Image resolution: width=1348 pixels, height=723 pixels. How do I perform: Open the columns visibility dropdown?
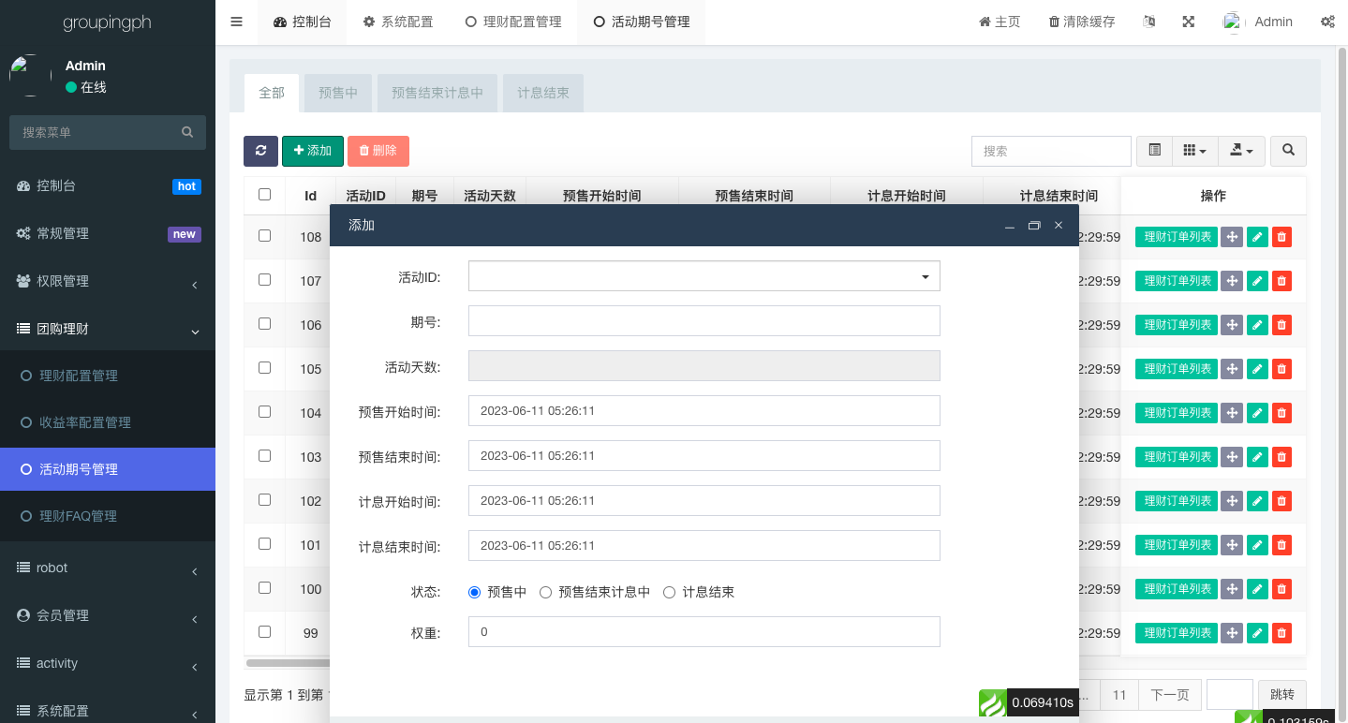(1194, 151)
